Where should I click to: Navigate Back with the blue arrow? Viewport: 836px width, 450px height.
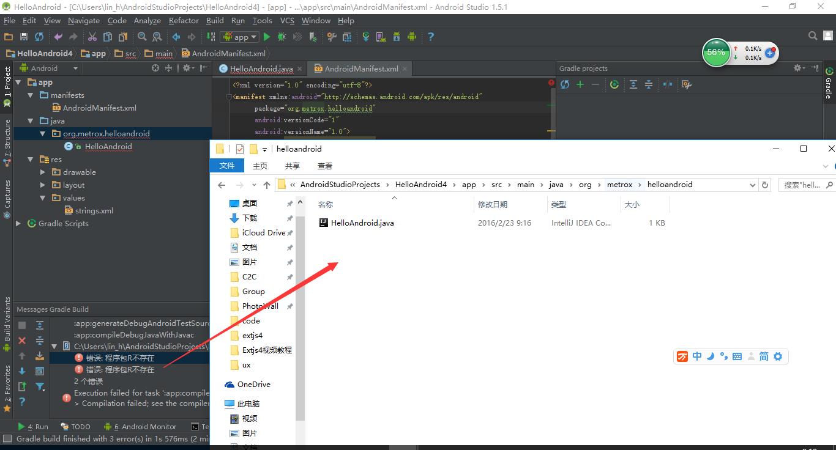pos(176,37)
